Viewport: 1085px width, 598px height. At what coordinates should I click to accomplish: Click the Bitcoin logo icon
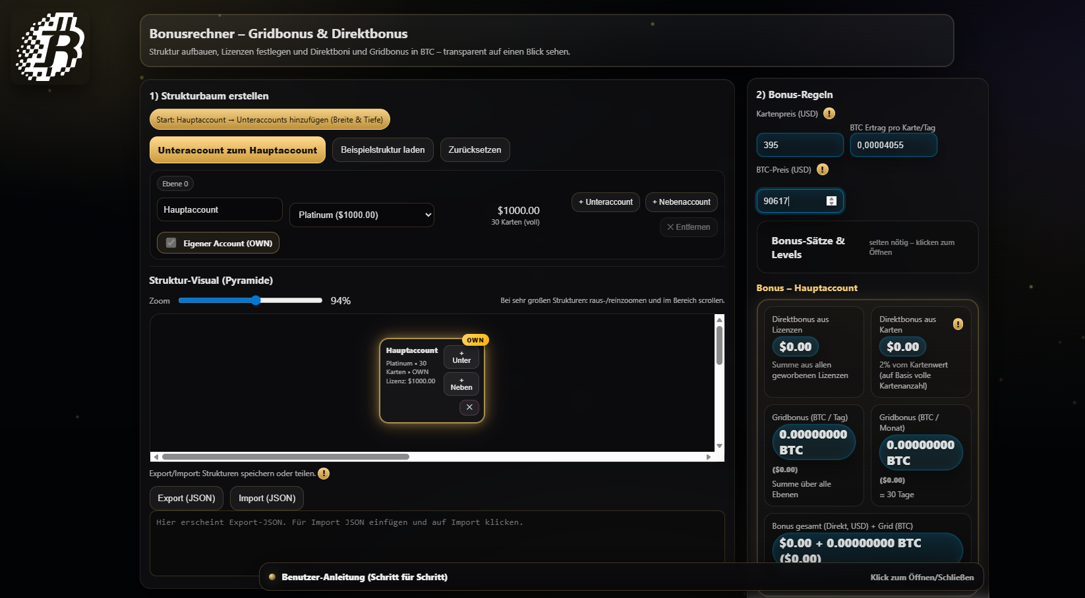[50, 47]
